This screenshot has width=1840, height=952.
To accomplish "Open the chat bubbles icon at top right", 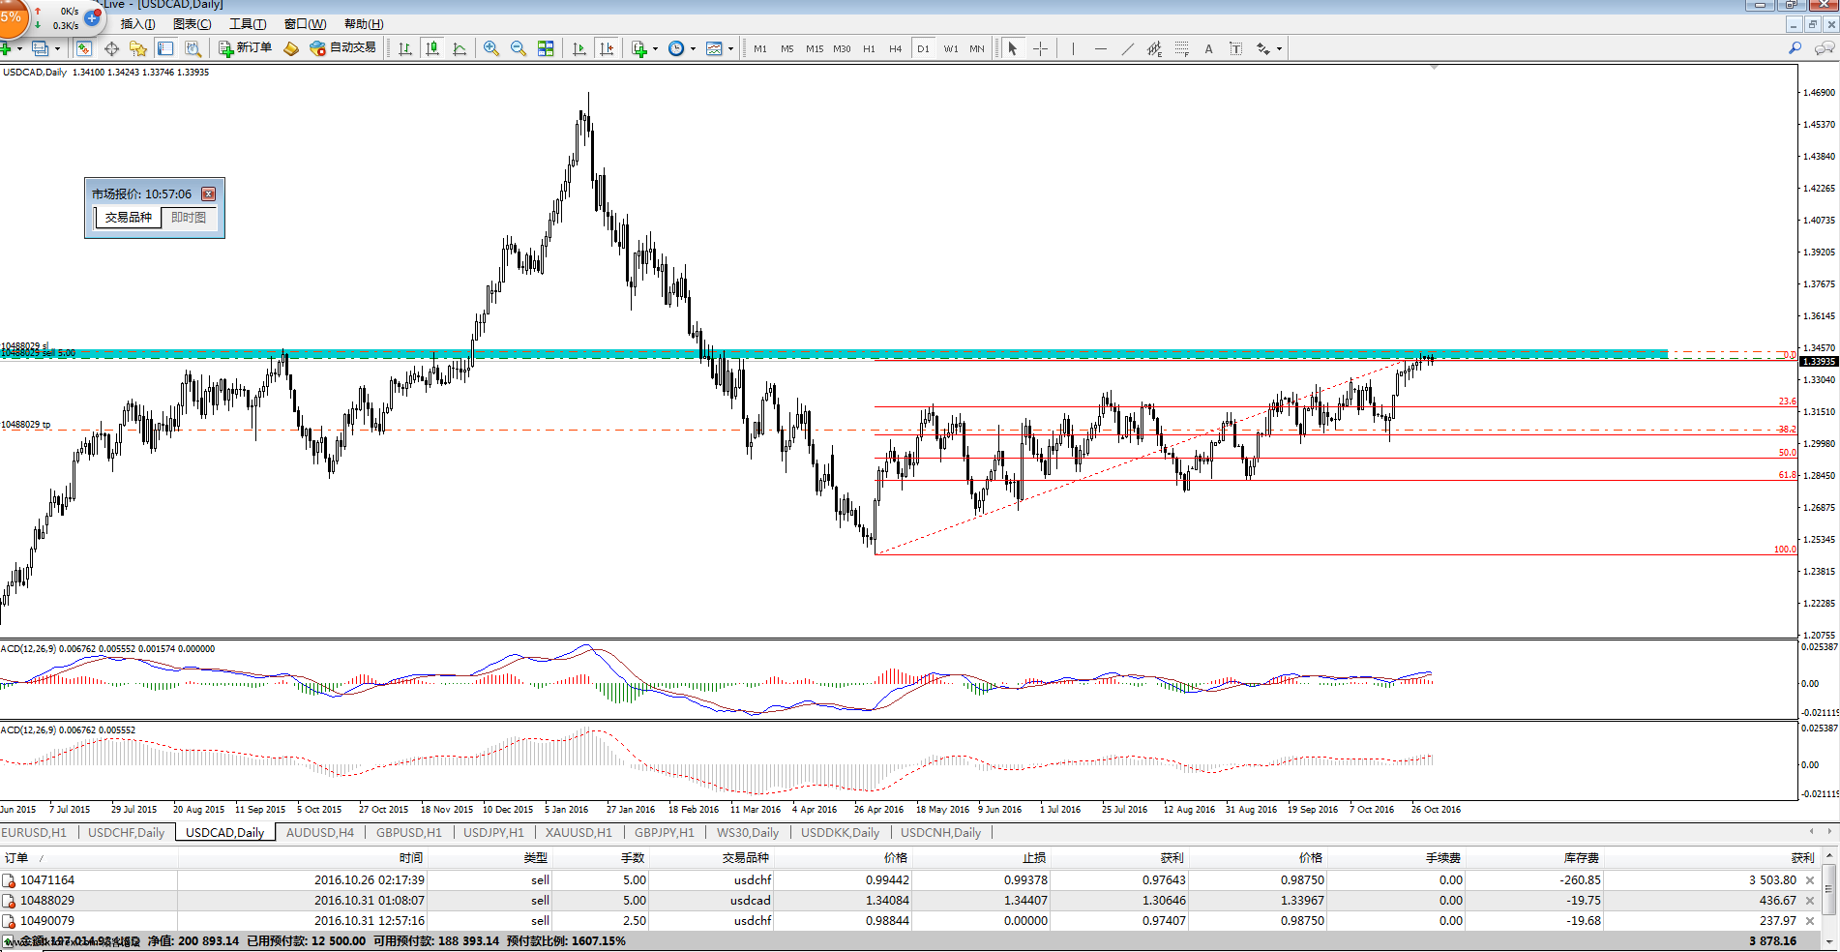I will tap(1825, 47).
